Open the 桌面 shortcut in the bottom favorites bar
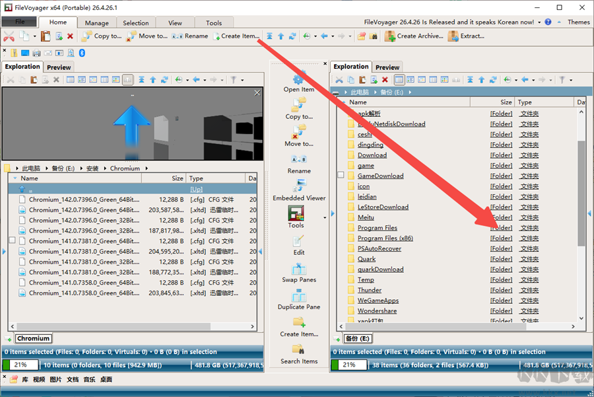 coord(106,379)
